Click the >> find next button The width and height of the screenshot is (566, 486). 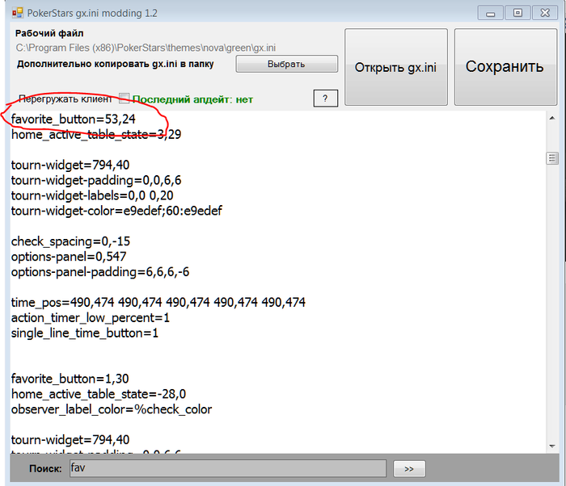coord(409,469)
